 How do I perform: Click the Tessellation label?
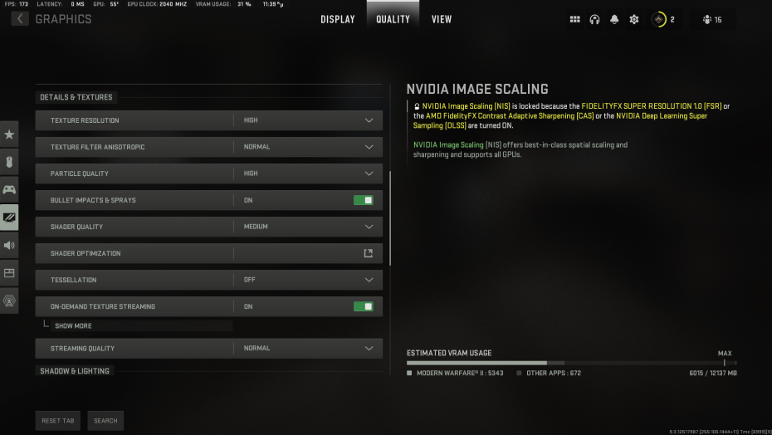pos(73,280)
